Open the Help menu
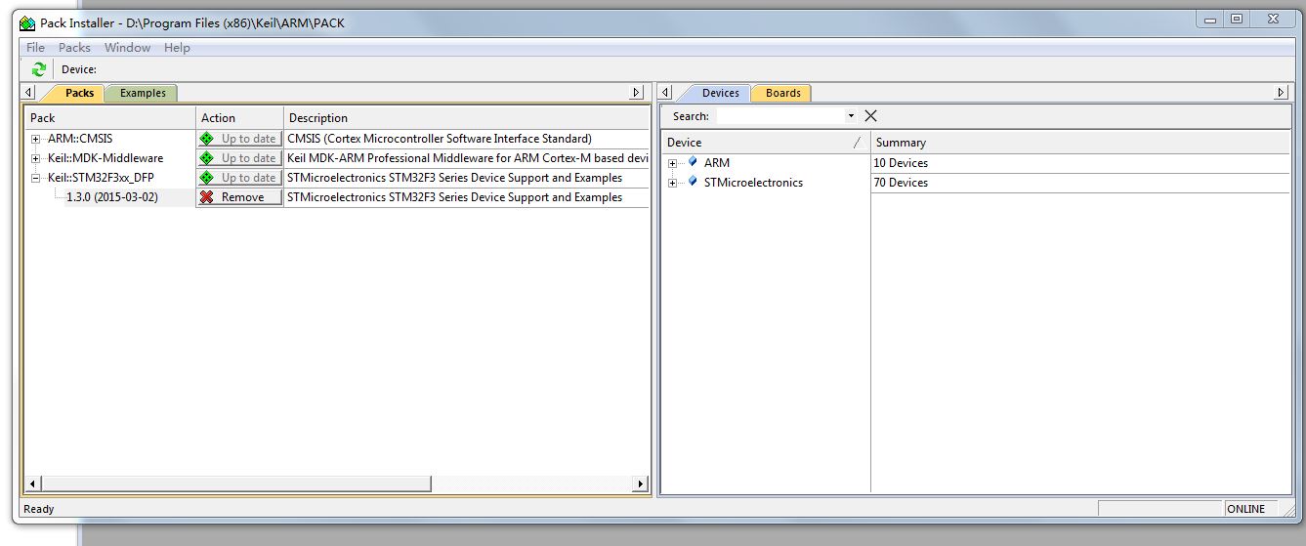Screen dimensions: 1306x546 coord(177,47)
